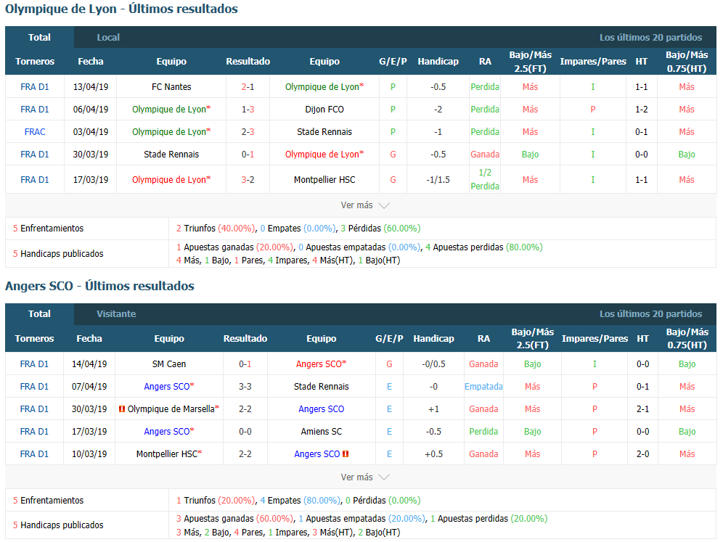Click Angers SCO in the 14/04/19 row

[x=321, y=364]
